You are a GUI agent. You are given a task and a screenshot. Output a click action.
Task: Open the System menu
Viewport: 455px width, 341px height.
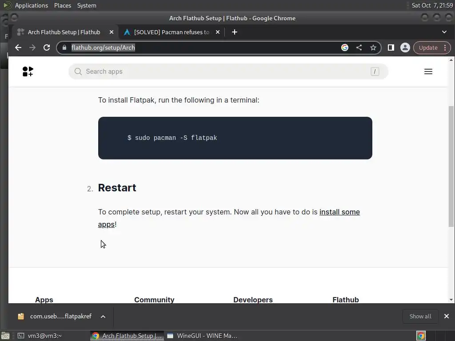[87, 5]
